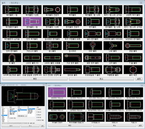The width and height of the screenshot is (145, 129).
Task: Select the 테이퍼 볼트 taper bolt icon
Action: point(72,70)
